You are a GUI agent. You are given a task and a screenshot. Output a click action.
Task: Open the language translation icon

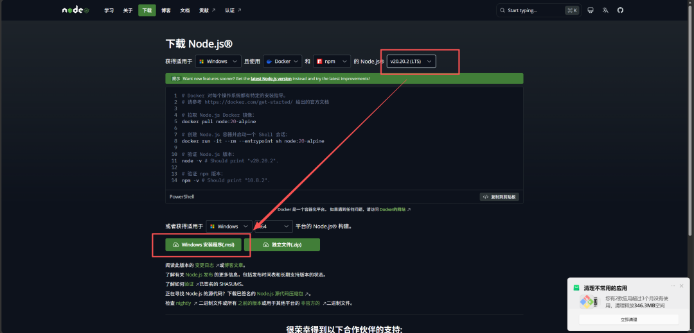pos(605,10)
